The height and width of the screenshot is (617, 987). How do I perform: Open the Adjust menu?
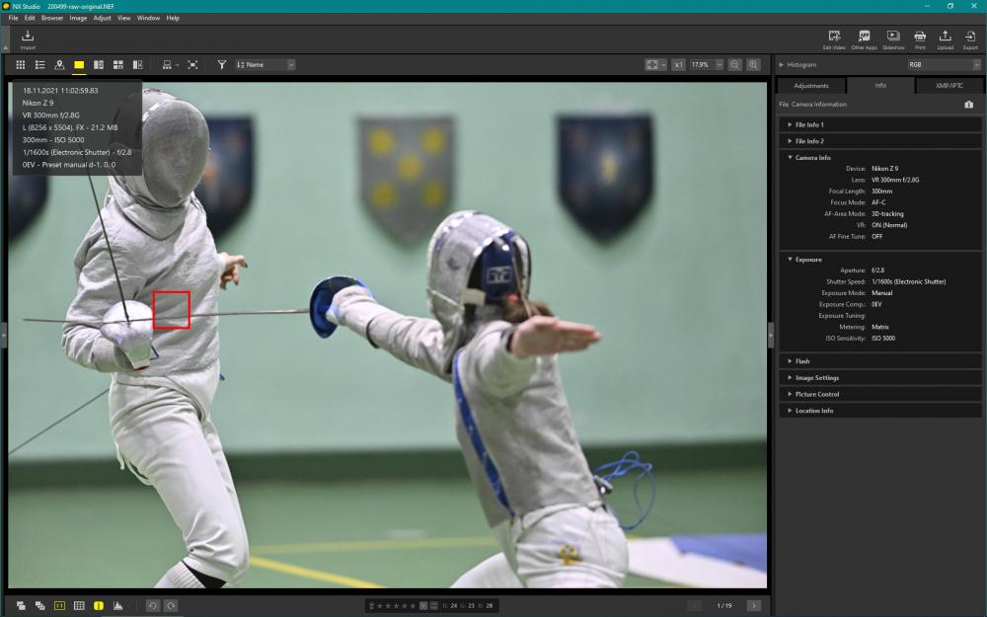[x=102, y=18]
